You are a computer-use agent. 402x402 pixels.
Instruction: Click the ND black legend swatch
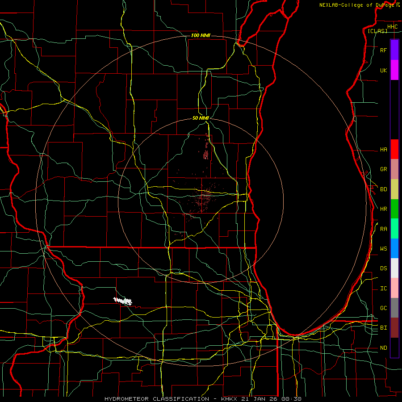click(394, 348)
